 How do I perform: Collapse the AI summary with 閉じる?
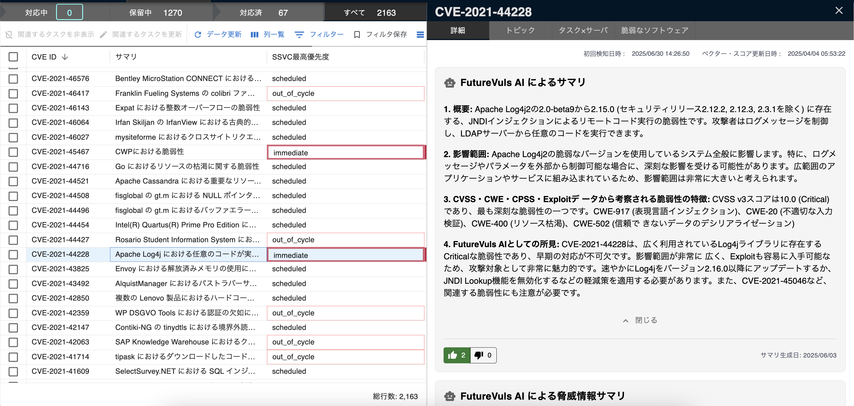click(640, 321)
